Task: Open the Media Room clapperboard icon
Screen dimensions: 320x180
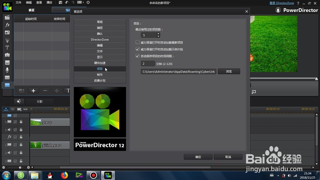Action: click(x=7, y=18)
